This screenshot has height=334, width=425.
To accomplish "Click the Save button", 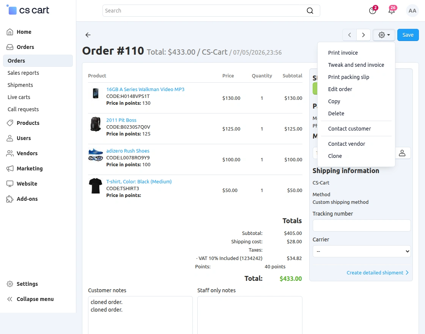I will [x=408, y=35].
